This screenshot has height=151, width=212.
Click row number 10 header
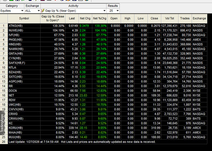pyautogui.click(x=4, y=67)
